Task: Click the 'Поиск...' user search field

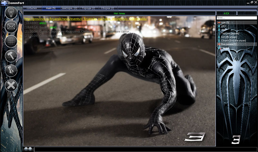Action: click(236, 18)
